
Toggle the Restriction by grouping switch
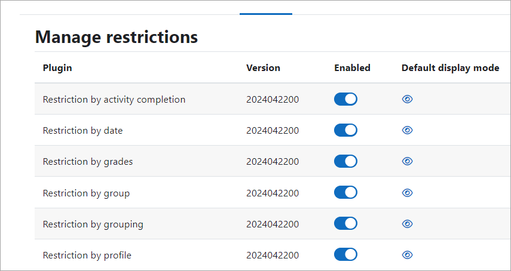pyautogui.click(x=345, y=223)
